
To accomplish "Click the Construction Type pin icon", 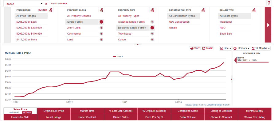I will (x=203, y=10).
